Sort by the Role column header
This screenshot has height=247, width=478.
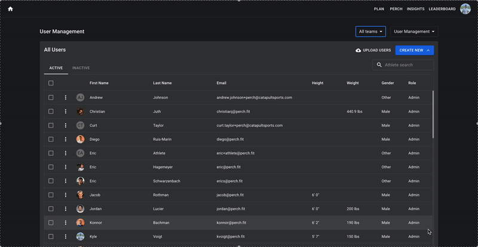tap(412, 83)
